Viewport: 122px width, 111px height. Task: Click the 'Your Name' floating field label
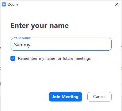tap(22, 38)
